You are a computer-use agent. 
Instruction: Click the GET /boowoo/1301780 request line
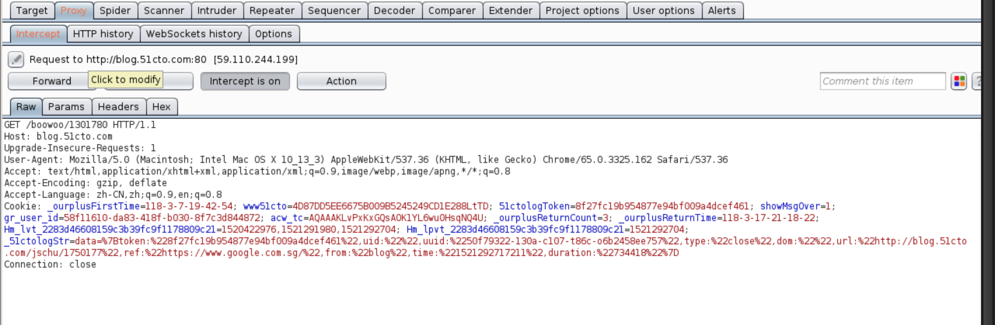[x=80, y=125]
